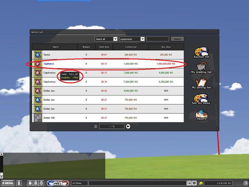Open My bidding list cart icon
249x187 pixels.
201,66
